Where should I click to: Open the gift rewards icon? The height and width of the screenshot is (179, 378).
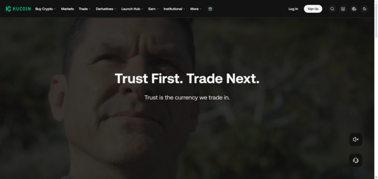tap(210, 9)
